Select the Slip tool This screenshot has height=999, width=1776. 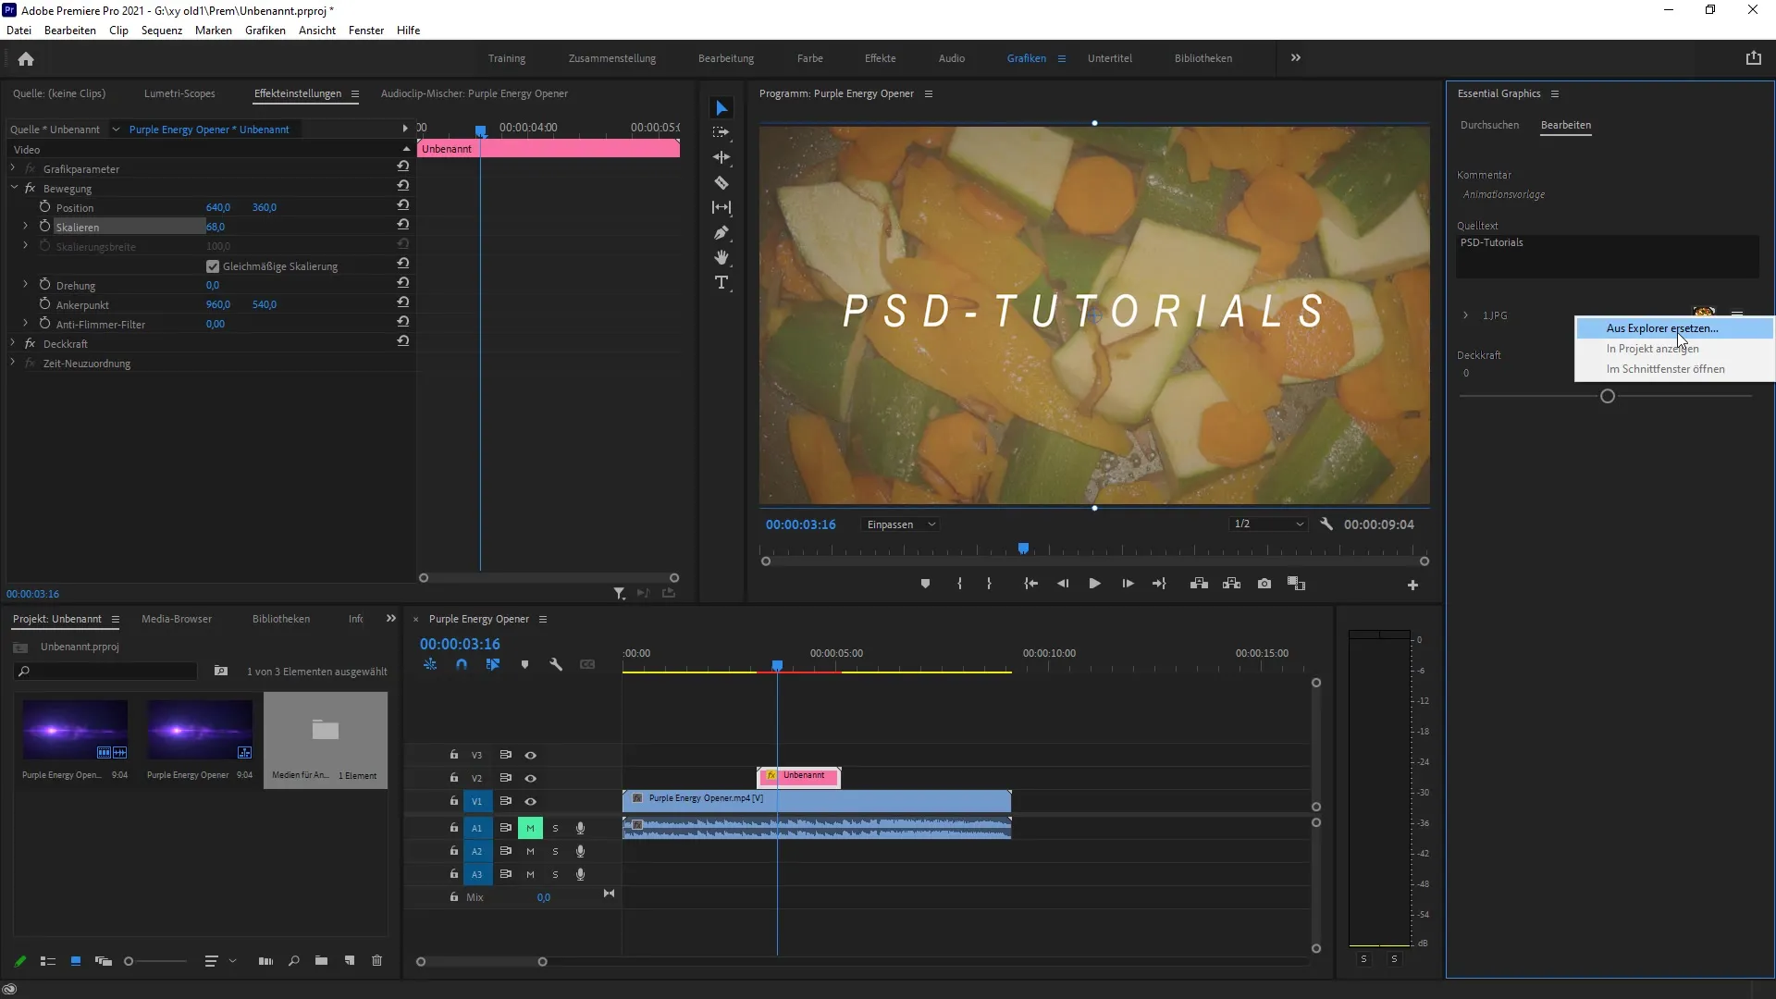click(721, 207)
